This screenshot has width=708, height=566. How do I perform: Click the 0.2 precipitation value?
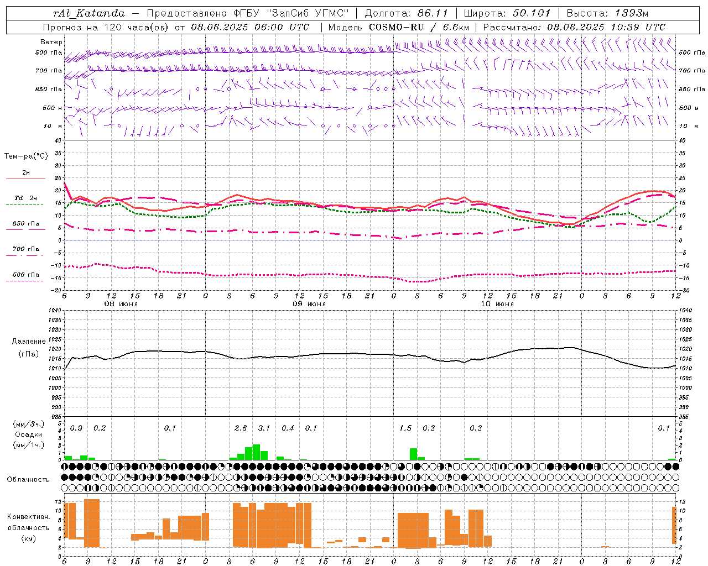pyautogui.click(x=100, y=428)
